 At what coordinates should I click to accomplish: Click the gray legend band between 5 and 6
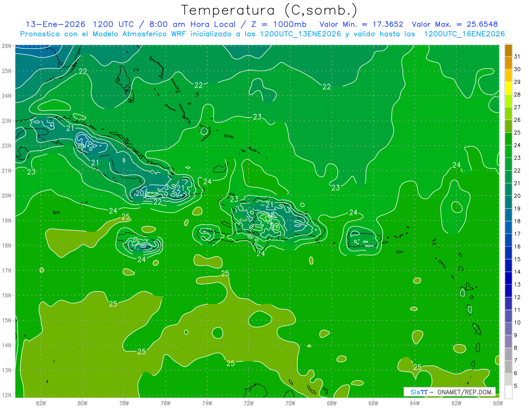tap(508, 379)
